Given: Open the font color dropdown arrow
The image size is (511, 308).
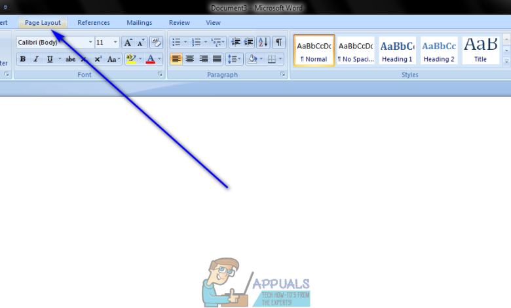Looking at the screenshot, I should (160, 59).
